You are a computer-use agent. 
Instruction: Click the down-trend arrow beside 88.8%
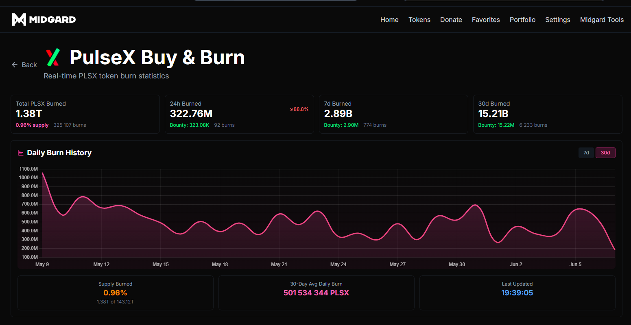click(x=291, y=109)
